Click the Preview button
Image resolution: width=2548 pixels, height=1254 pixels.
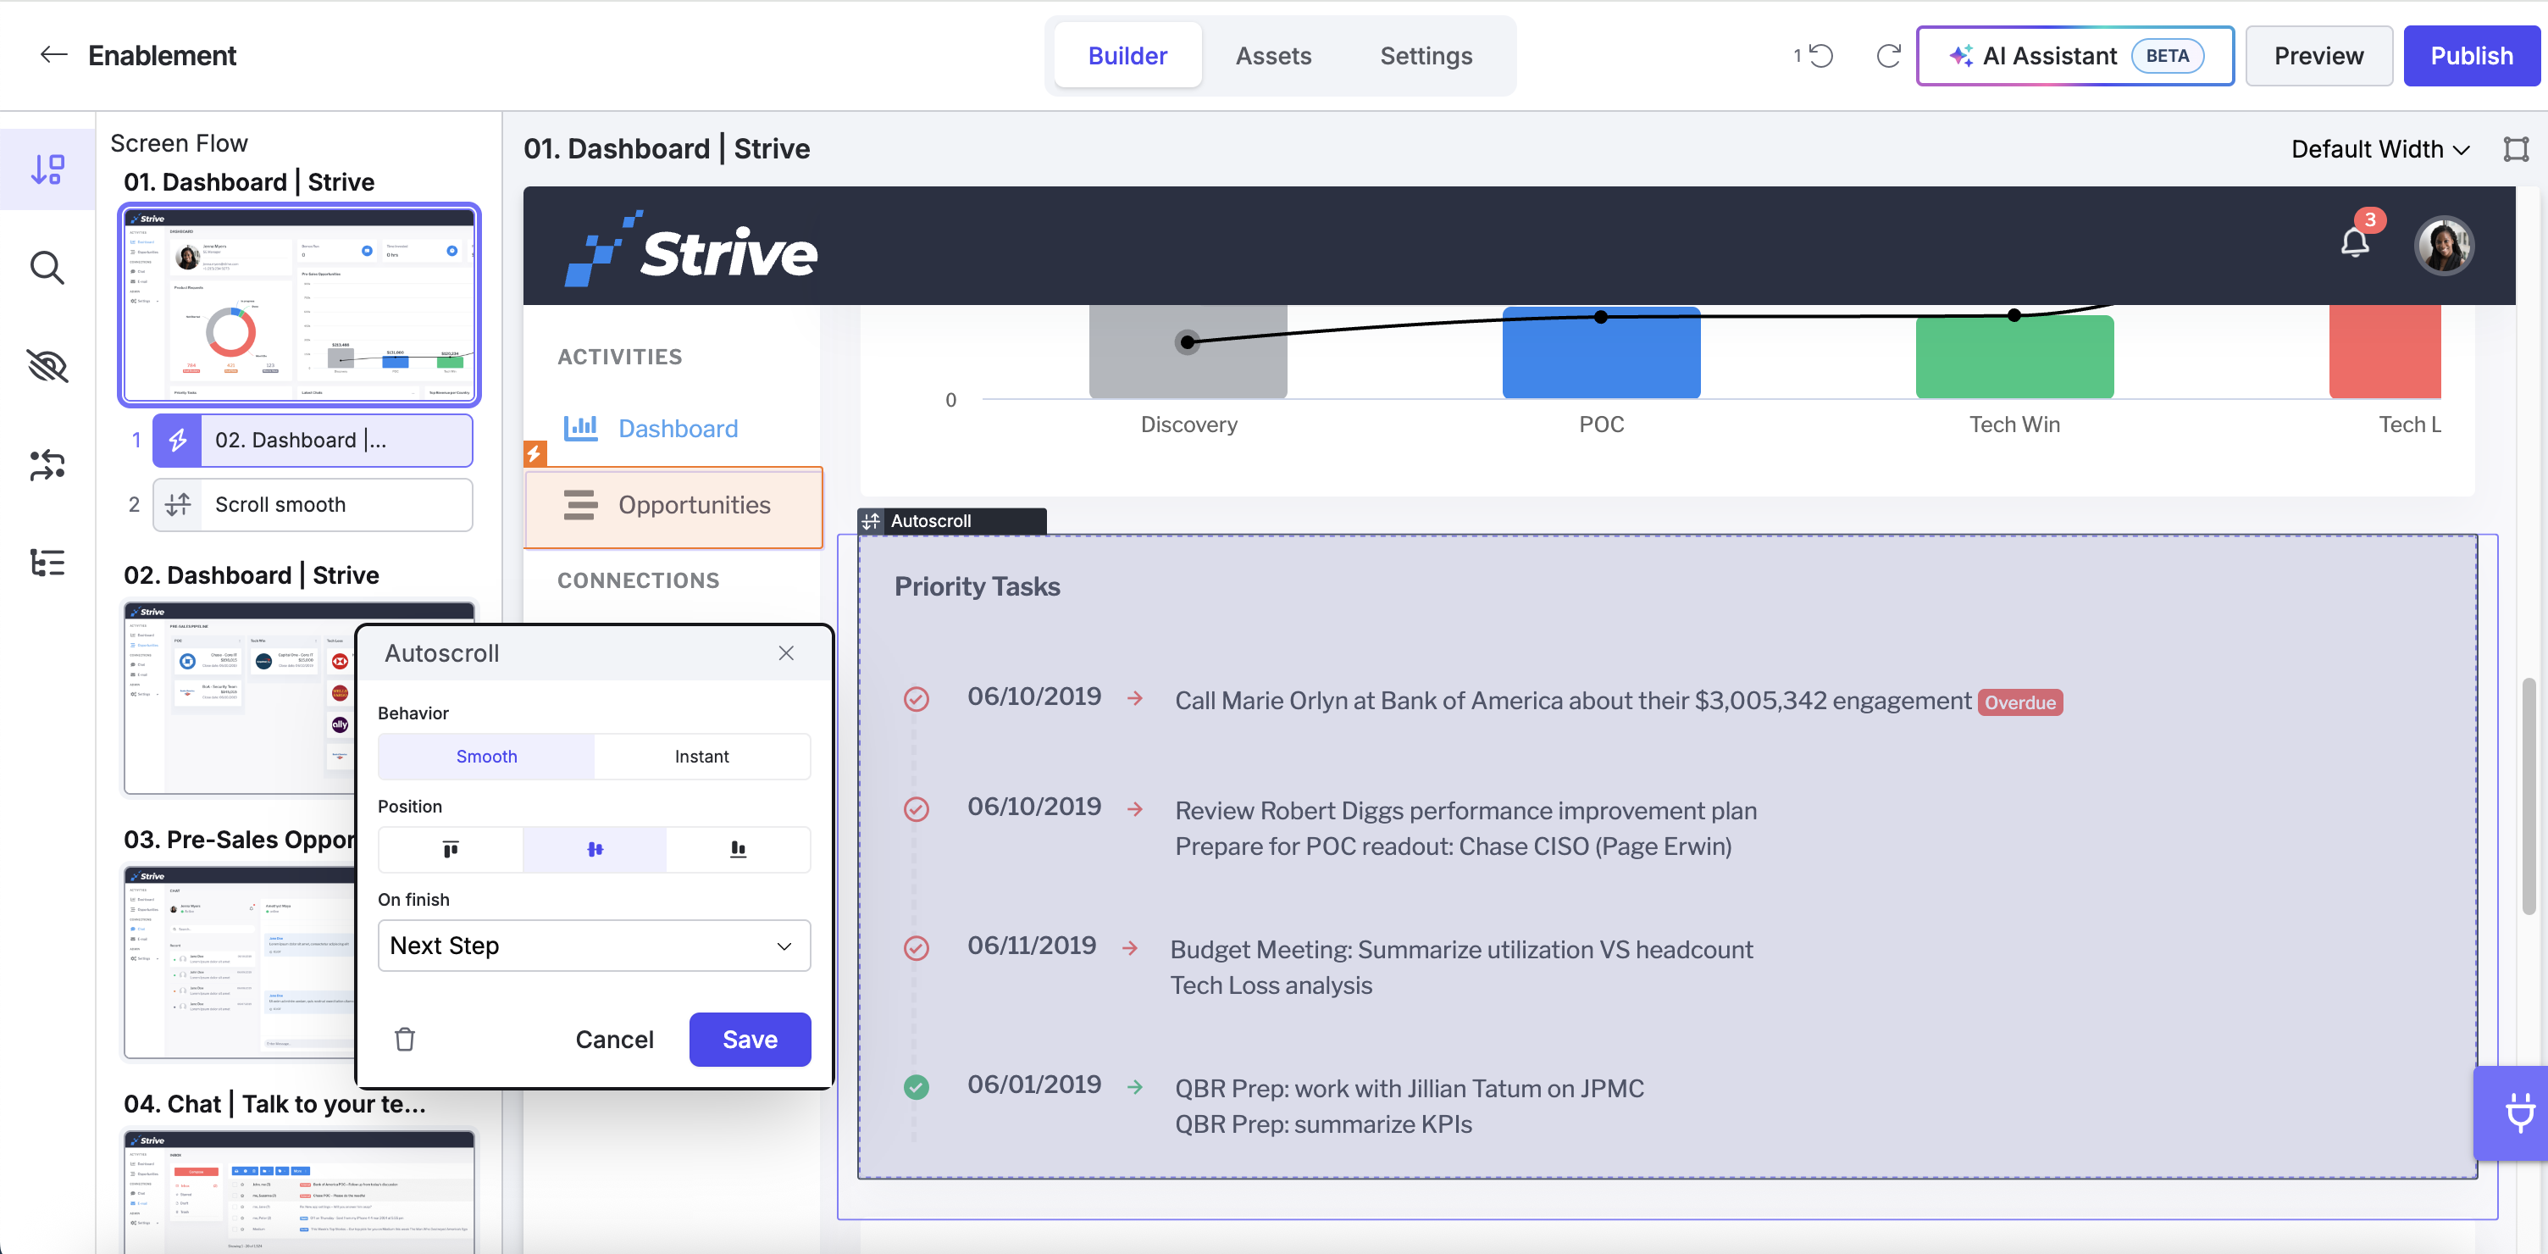click(x=2318, y=55)
